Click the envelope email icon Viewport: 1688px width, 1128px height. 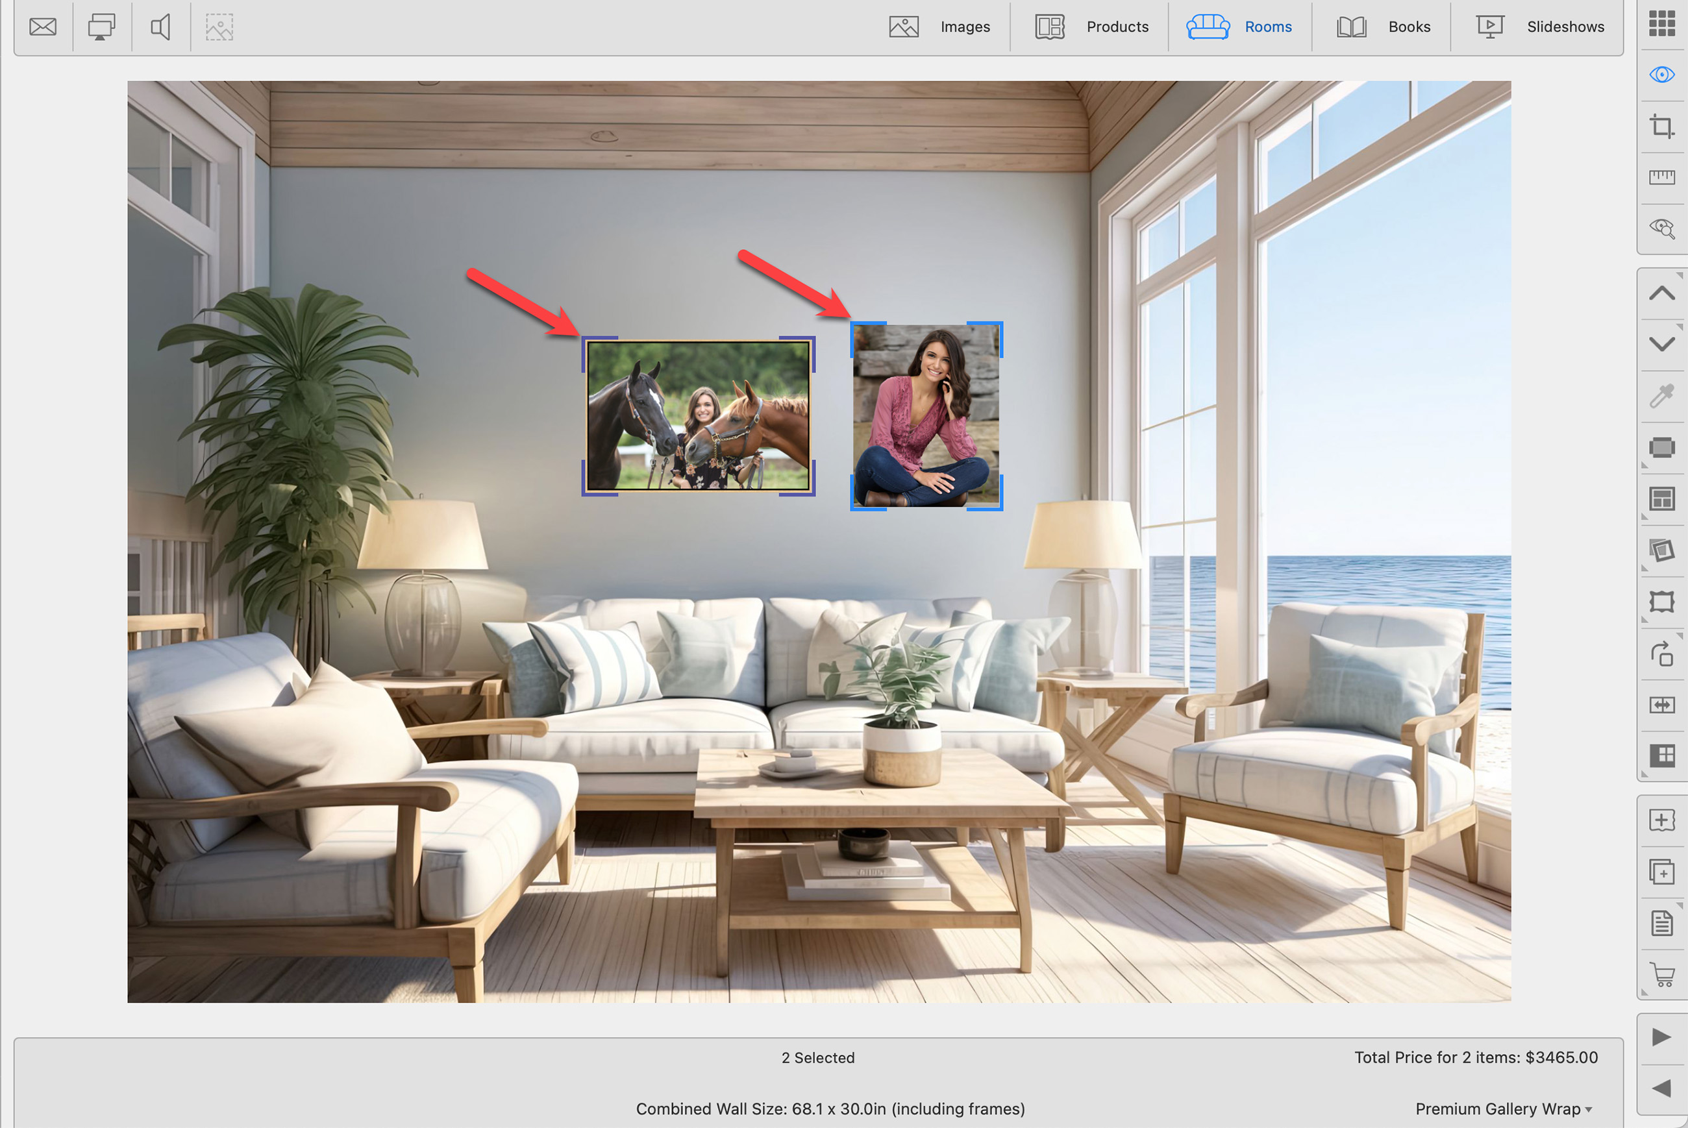tap(43, 27)
